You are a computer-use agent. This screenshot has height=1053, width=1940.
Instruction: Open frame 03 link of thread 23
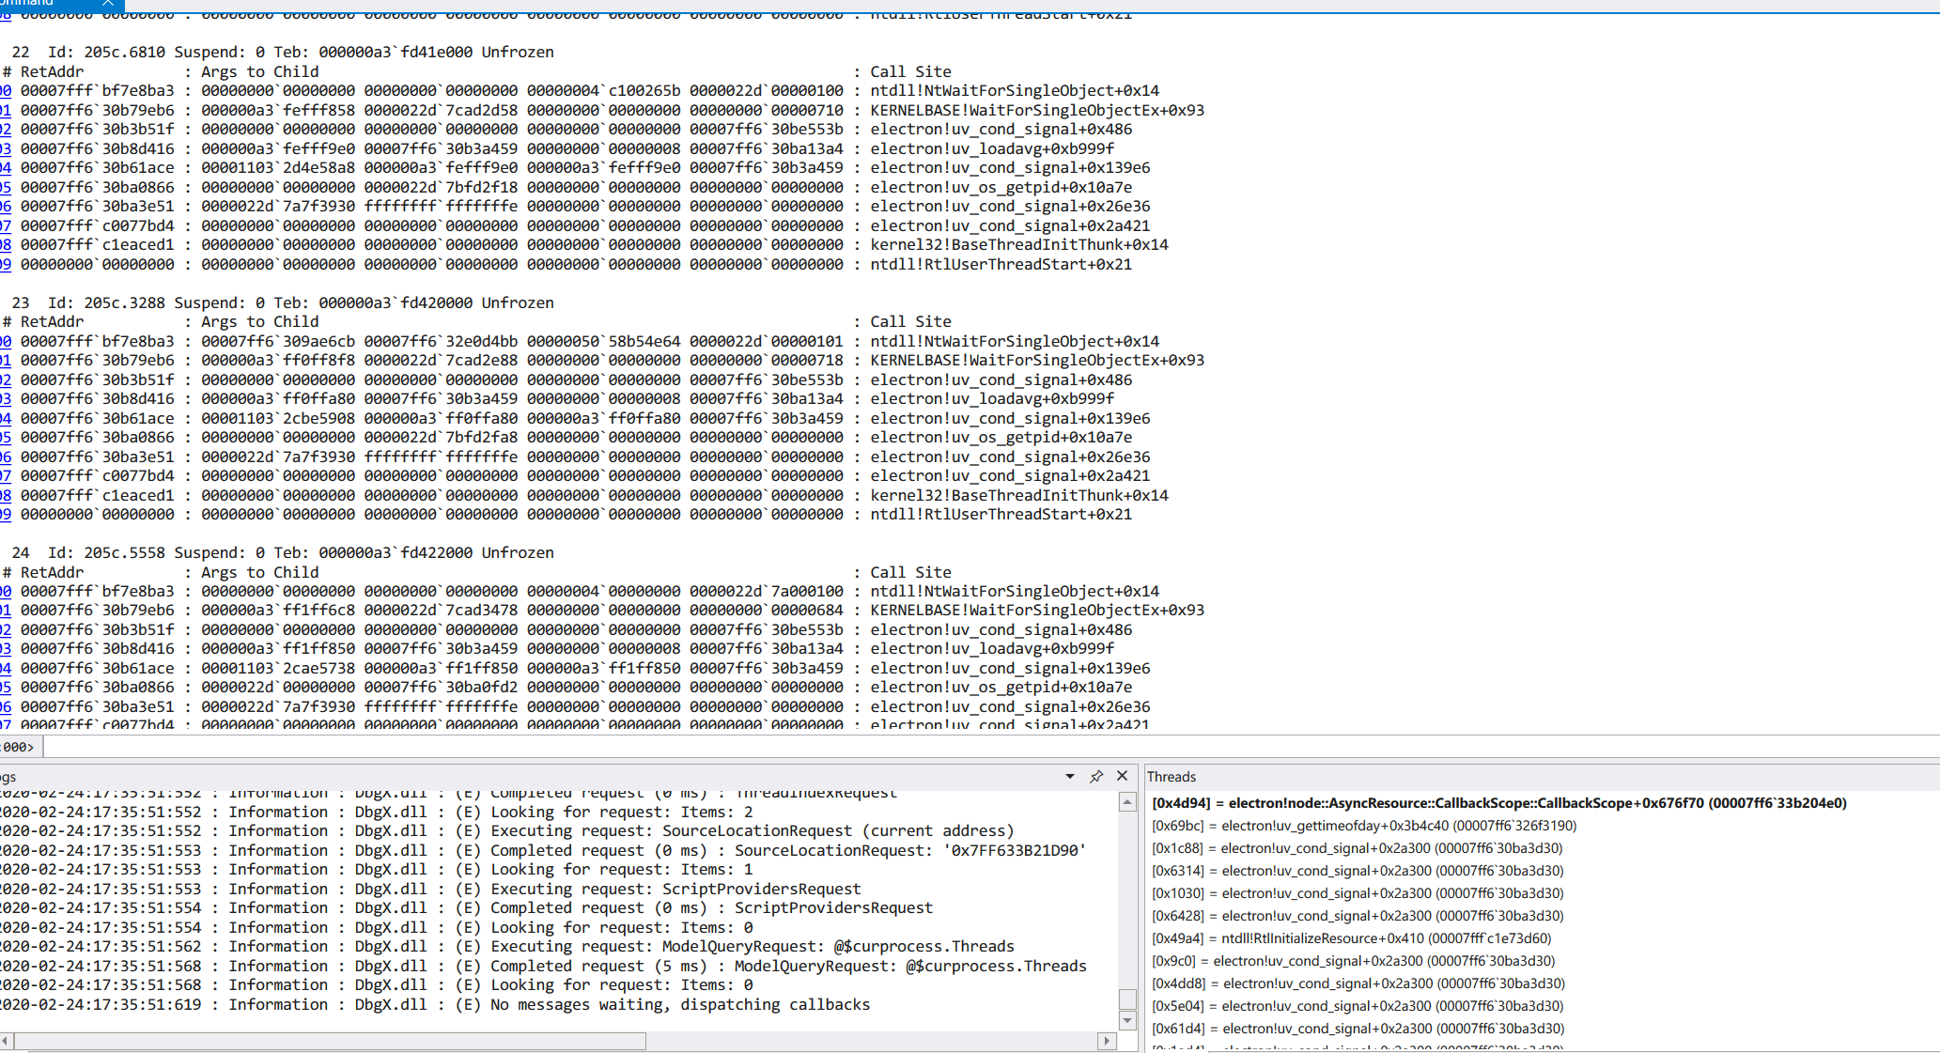(x=6, y=399)
